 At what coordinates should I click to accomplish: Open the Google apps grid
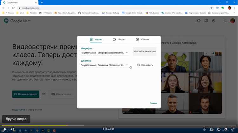pos(225,21)
